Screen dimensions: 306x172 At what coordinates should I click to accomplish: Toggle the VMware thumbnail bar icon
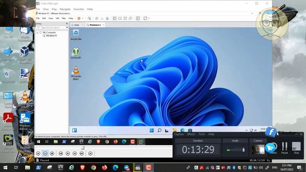pos(120,18)
